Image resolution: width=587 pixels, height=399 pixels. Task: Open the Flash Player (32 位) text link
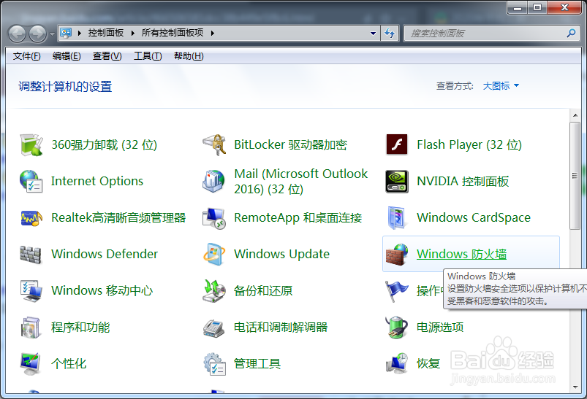pyautogui.click(x=469, y=145)
